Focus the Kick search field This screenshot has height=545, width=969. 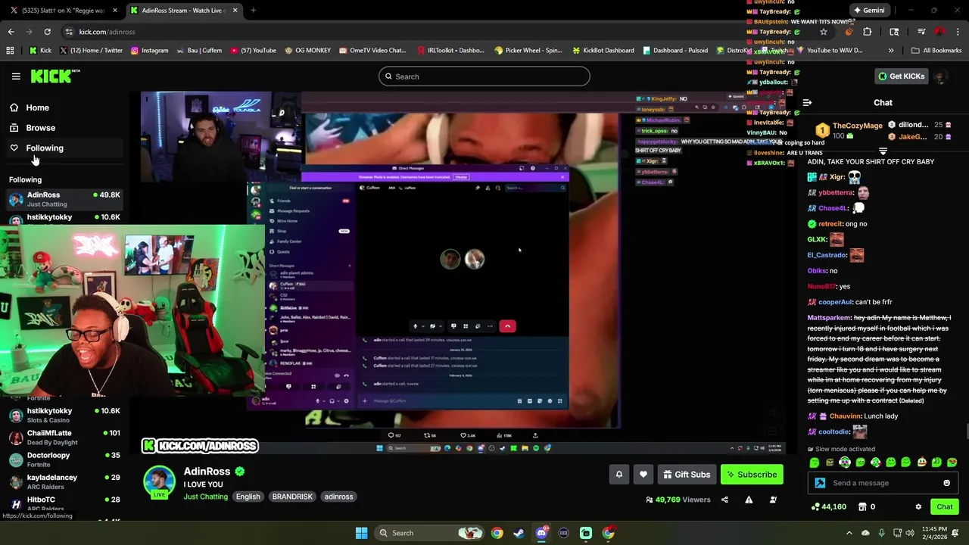[x=484, y=76]
